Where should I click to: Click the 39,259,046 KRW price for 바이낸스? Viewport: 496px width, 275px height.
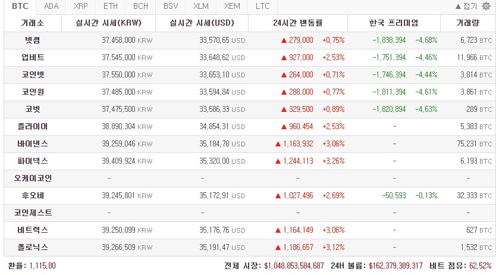pos(127,143)
